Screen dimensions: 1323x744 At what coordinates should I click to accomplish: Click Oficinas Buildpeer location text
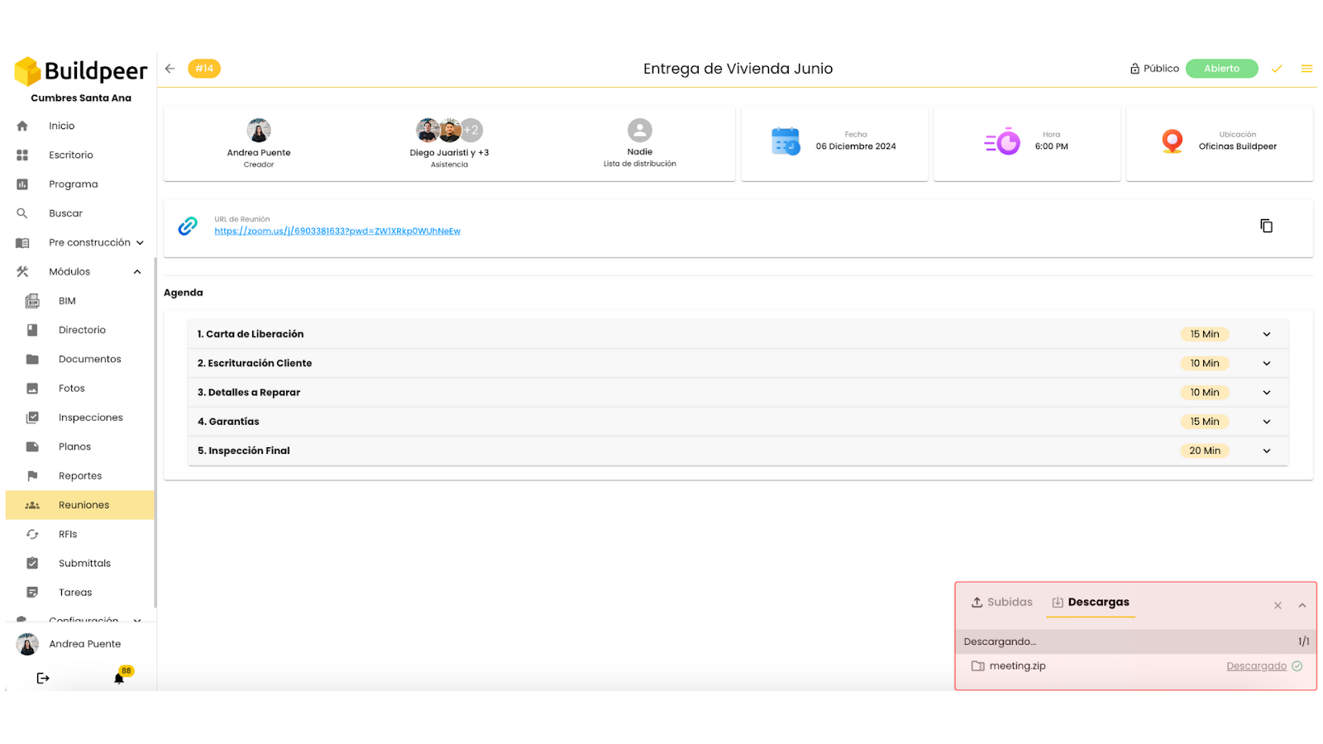point(1237,146)
